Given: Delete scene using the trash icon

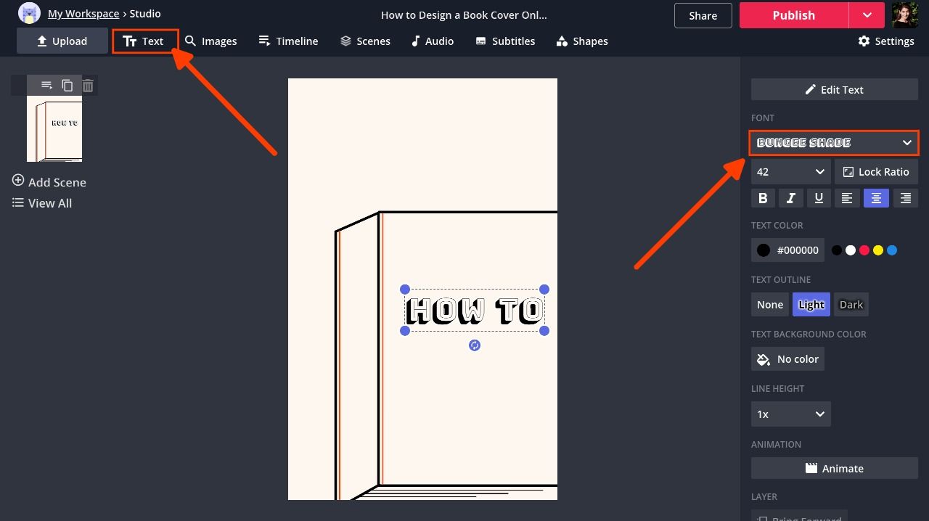Looking at the screenshot, I should click(88, 86).
